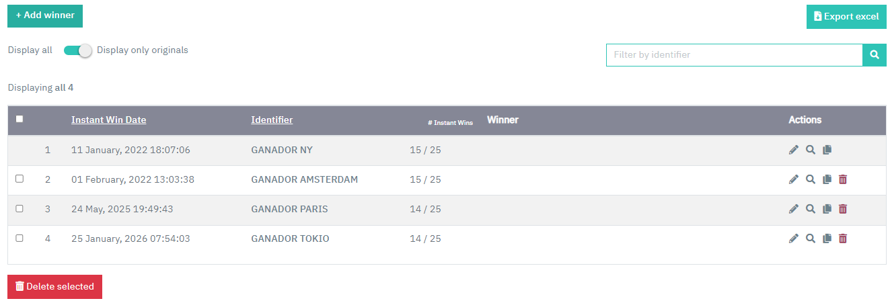Toggle the Display only originals switch
The width and height of the screenshot is (890, 307).
click(x=77, y=50)
